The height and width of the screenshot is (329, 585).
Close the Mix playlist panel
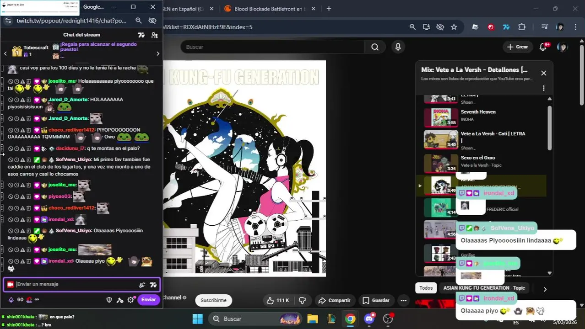(543, 73)
